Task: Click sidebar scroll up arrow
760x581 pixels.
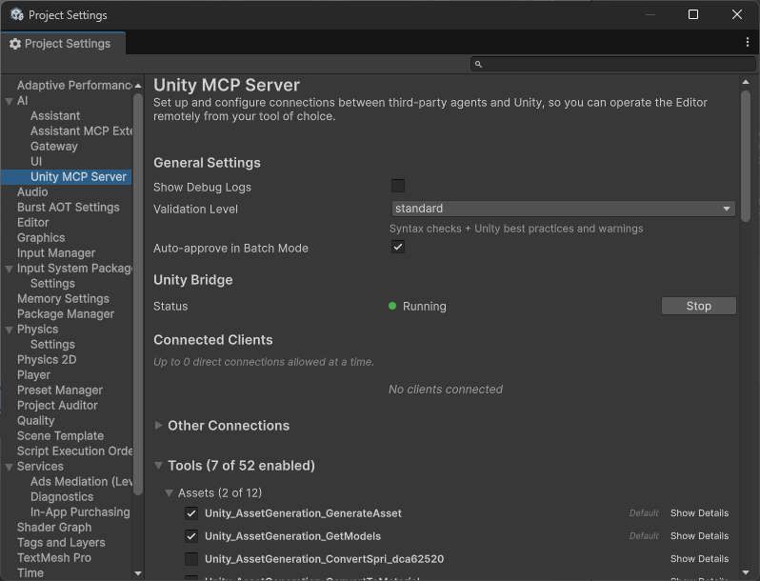Action: [x=138, y=86]
